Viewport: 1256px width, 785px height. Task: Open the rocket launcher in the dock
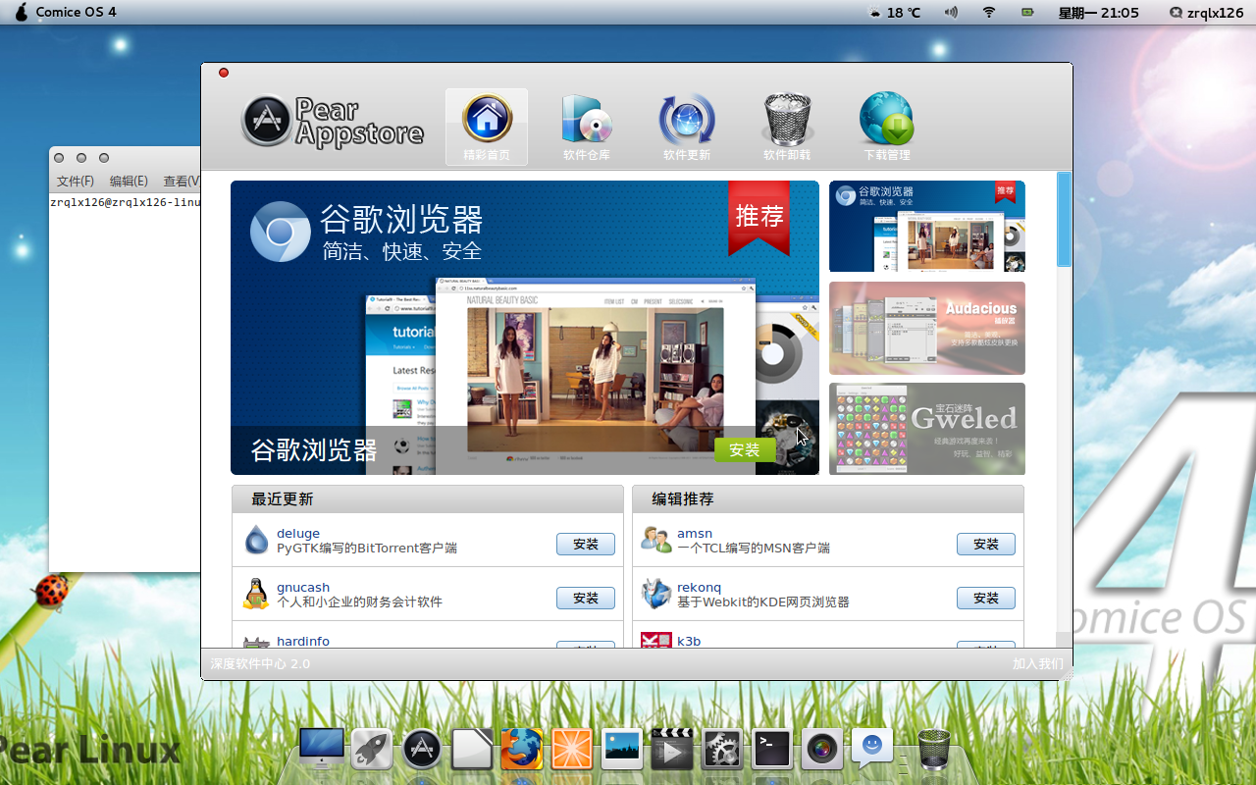tap(372, 750)
